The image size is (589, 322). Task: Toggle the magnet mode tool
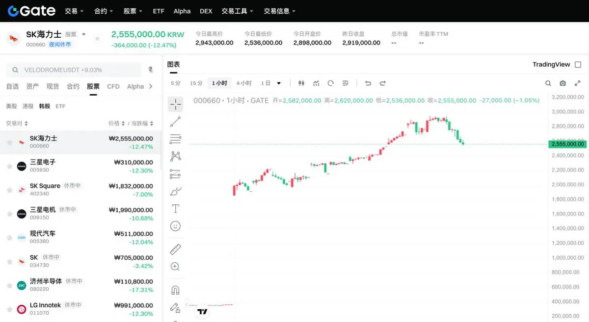[x=175, y=290]
